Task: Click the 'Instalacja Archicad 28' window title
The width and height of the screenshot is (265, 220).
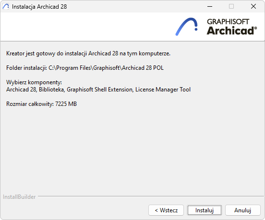Action: point(39,7)
